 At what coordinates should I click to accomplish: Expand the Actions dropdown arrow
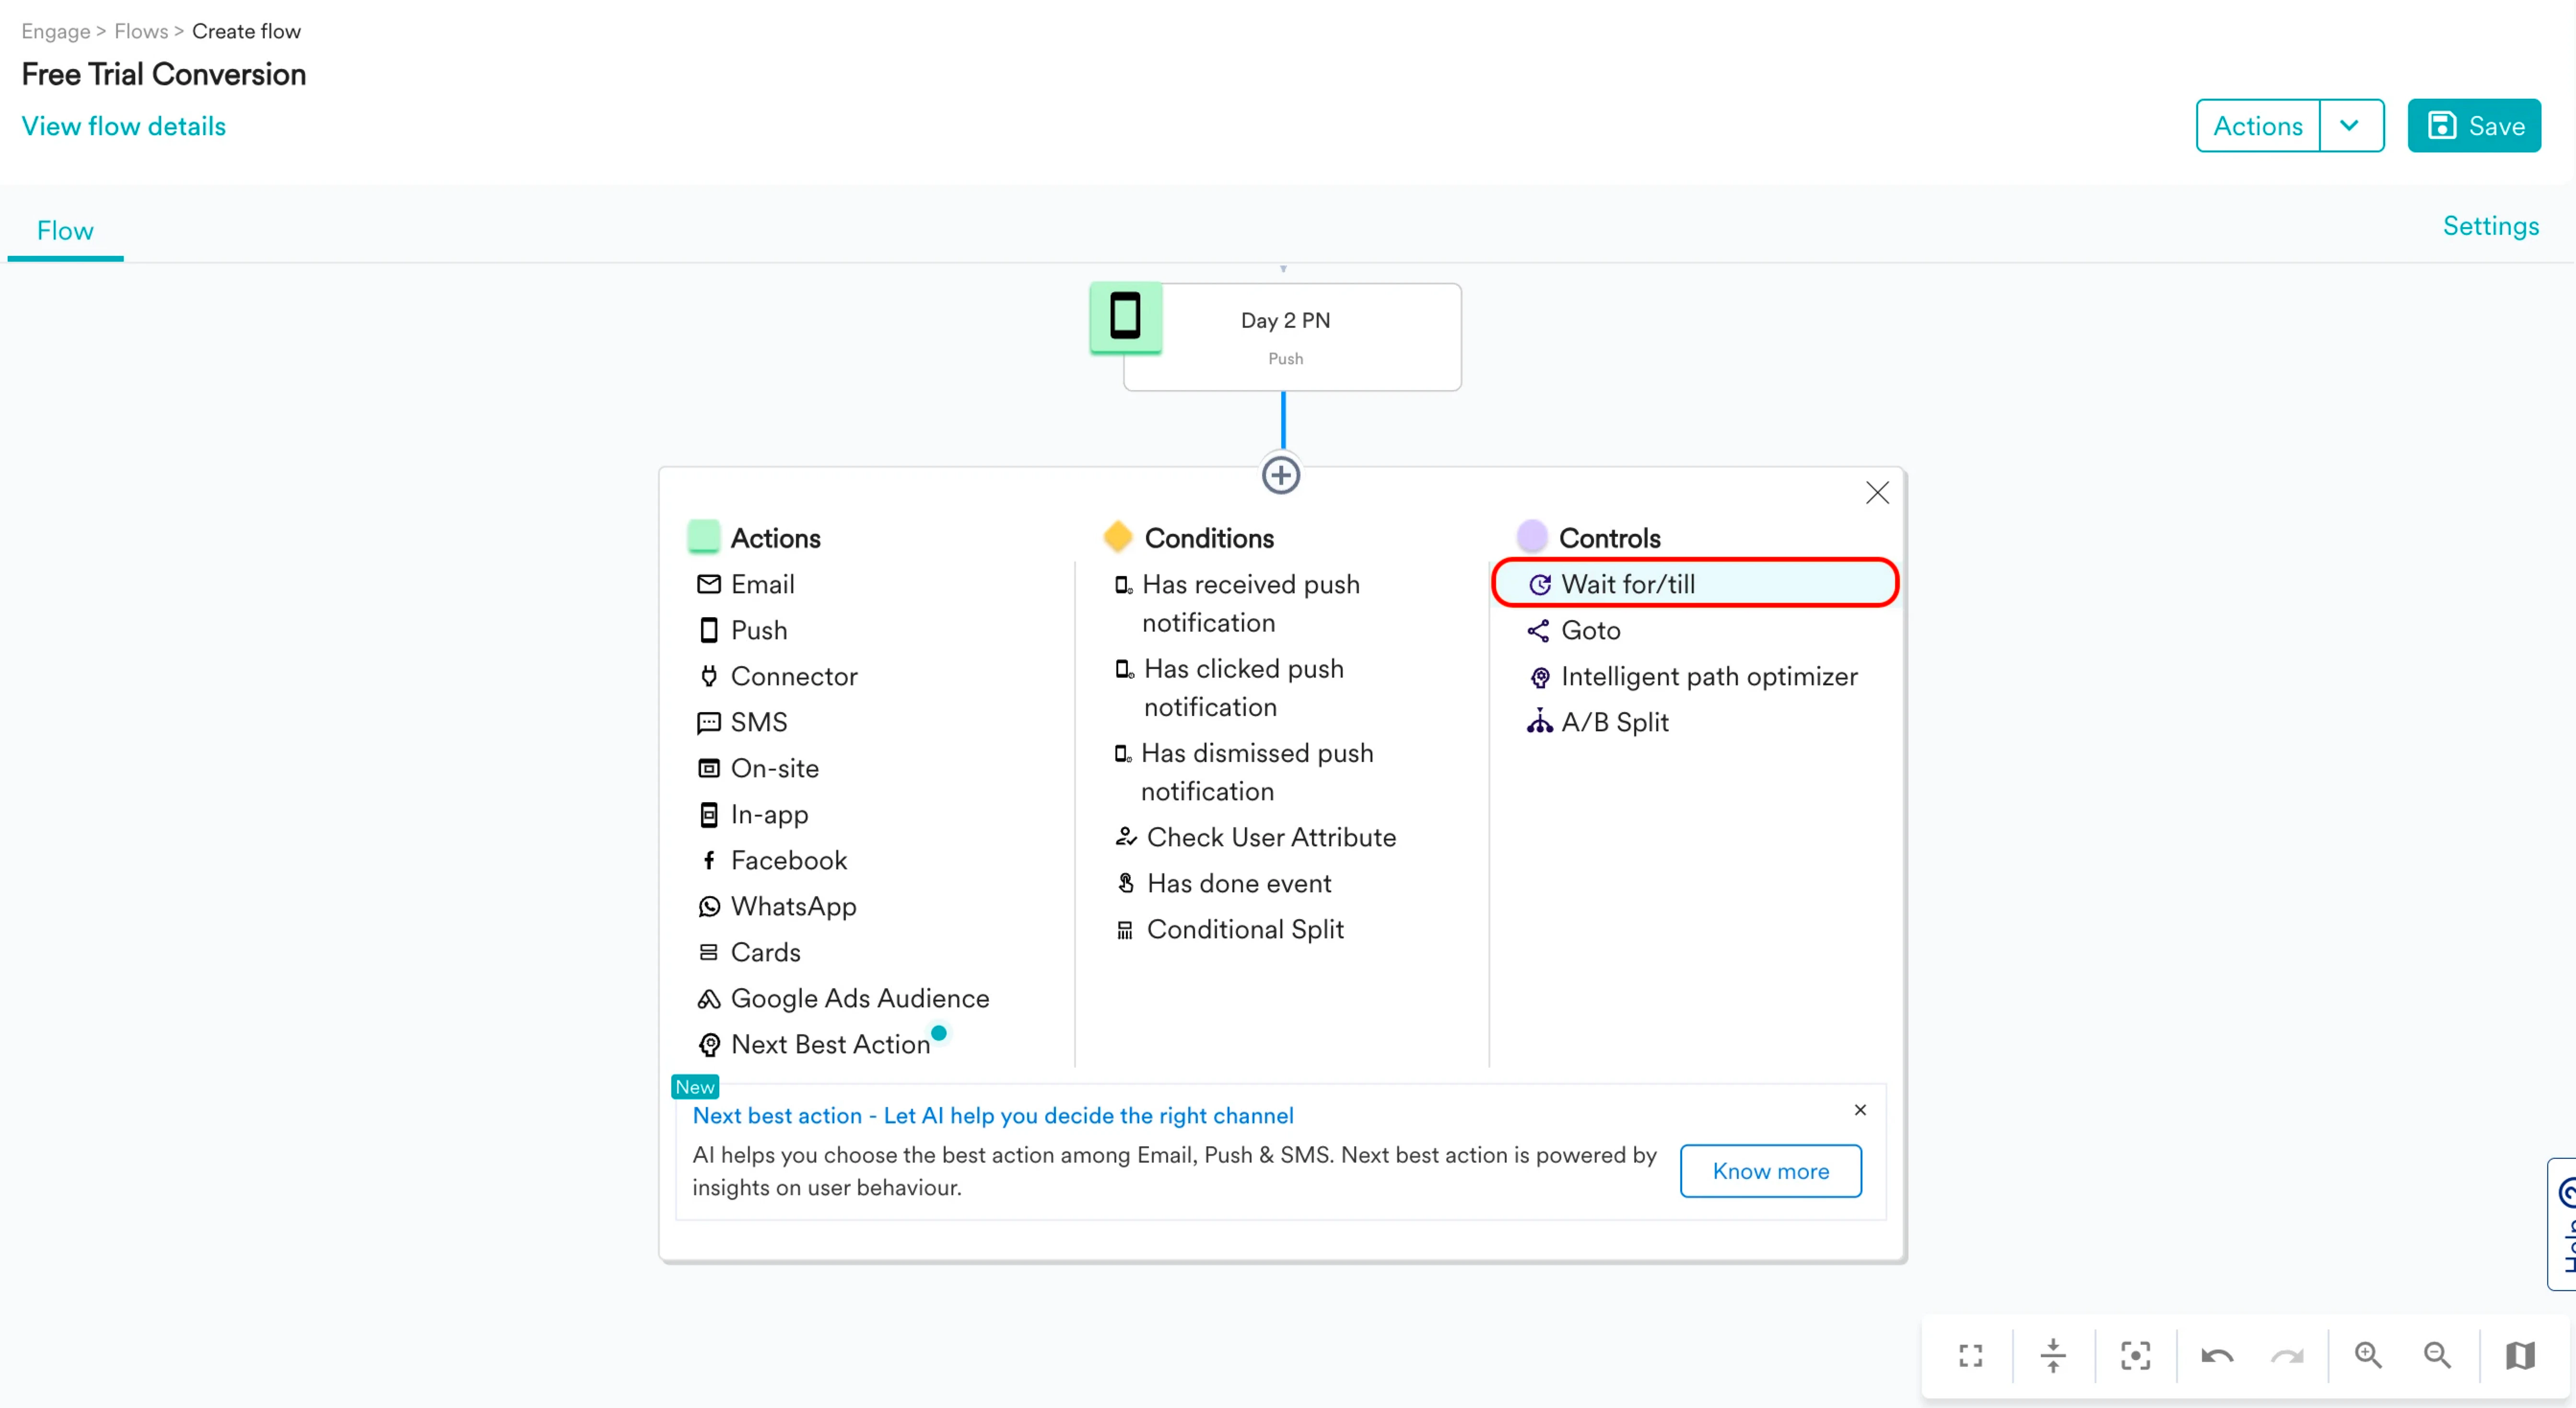pos(2350,126)
